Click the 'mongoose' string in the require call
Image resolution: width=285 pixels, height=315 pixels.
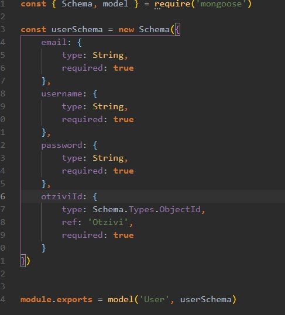coord(221,4)
